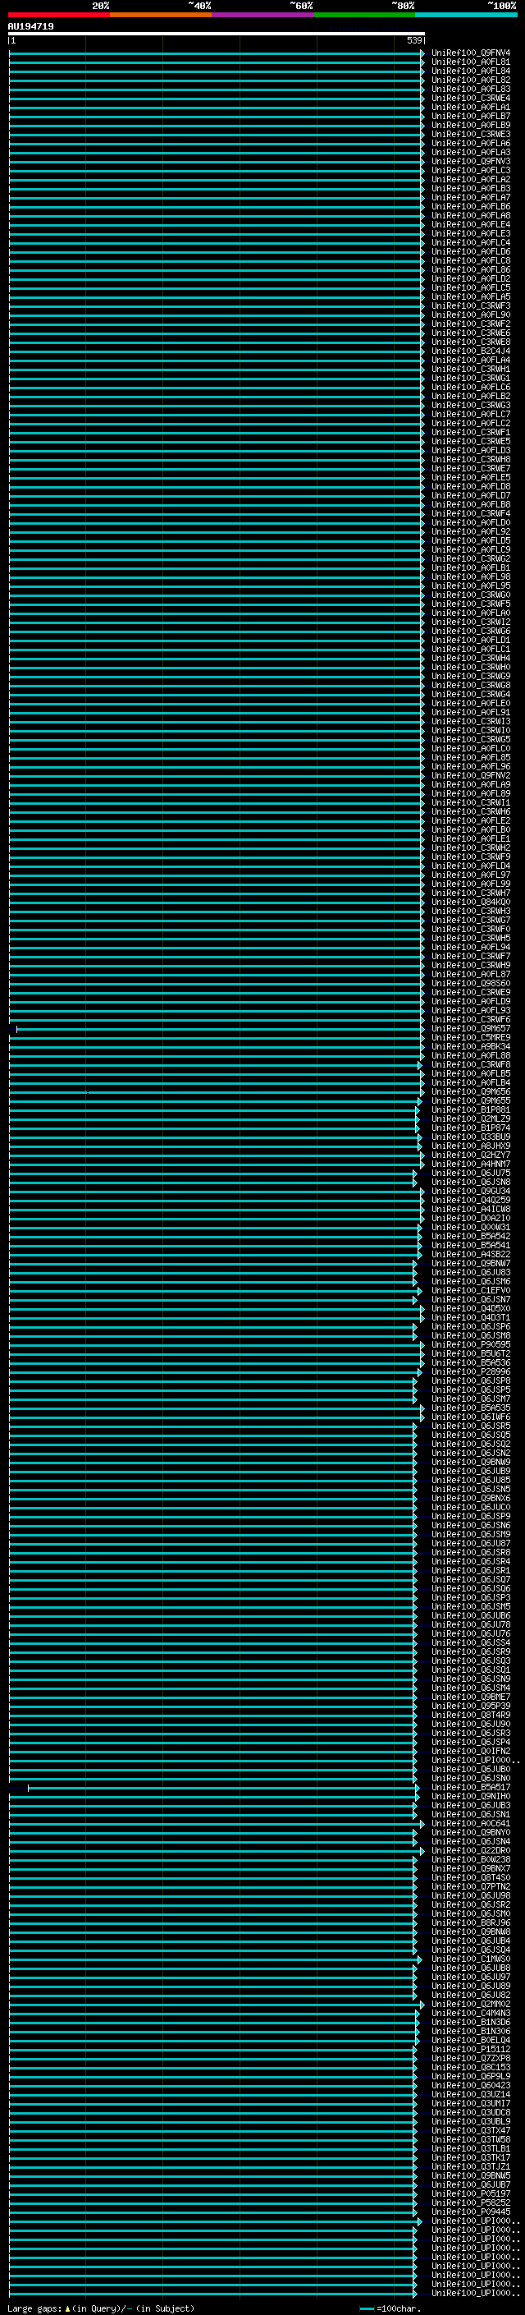Select subject label UniRef100_P28996
The width and height of the screenshot is (525, 2315).
471,1372
